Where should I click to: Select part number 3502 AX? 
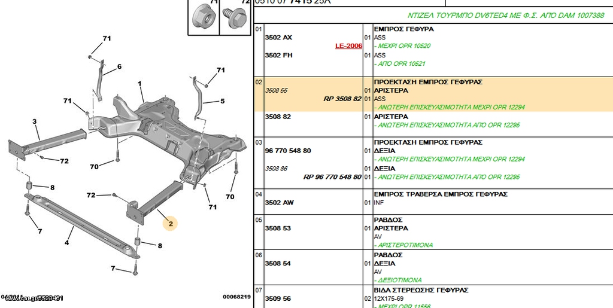[278, 38]
